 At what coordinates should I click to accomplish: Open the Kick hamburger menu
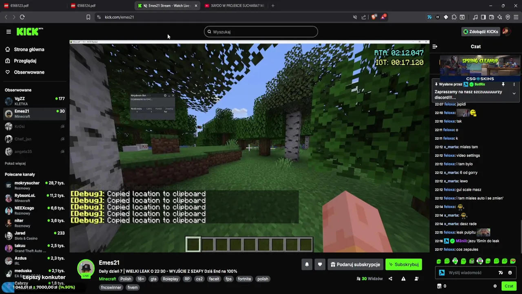click(9, 32)
